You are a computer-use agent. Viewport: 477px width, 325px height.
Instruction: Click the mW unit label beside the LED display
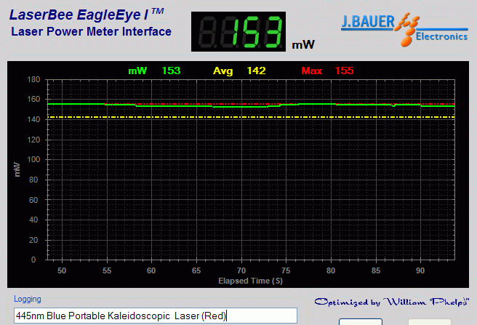303,45
